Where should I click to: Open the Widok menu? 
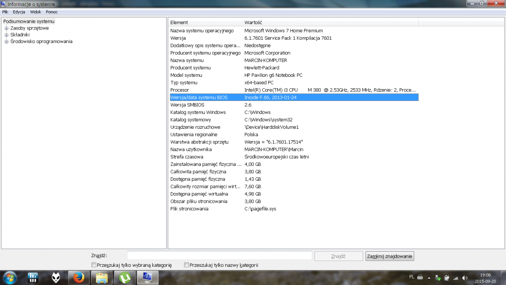pos(35,12)
